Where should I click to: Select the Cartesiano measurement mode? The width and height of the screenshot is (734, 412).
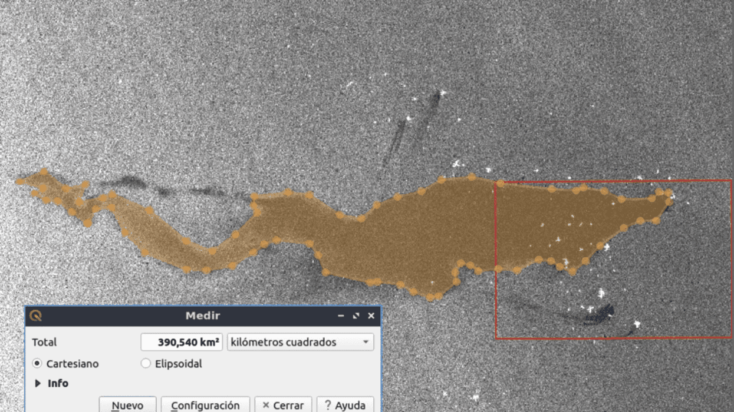(38, 364)
